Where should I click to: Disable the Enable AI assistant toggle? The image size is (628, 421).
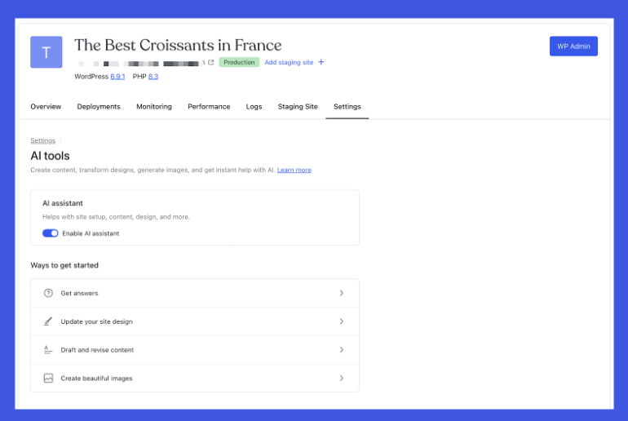[x=51, y=233]
